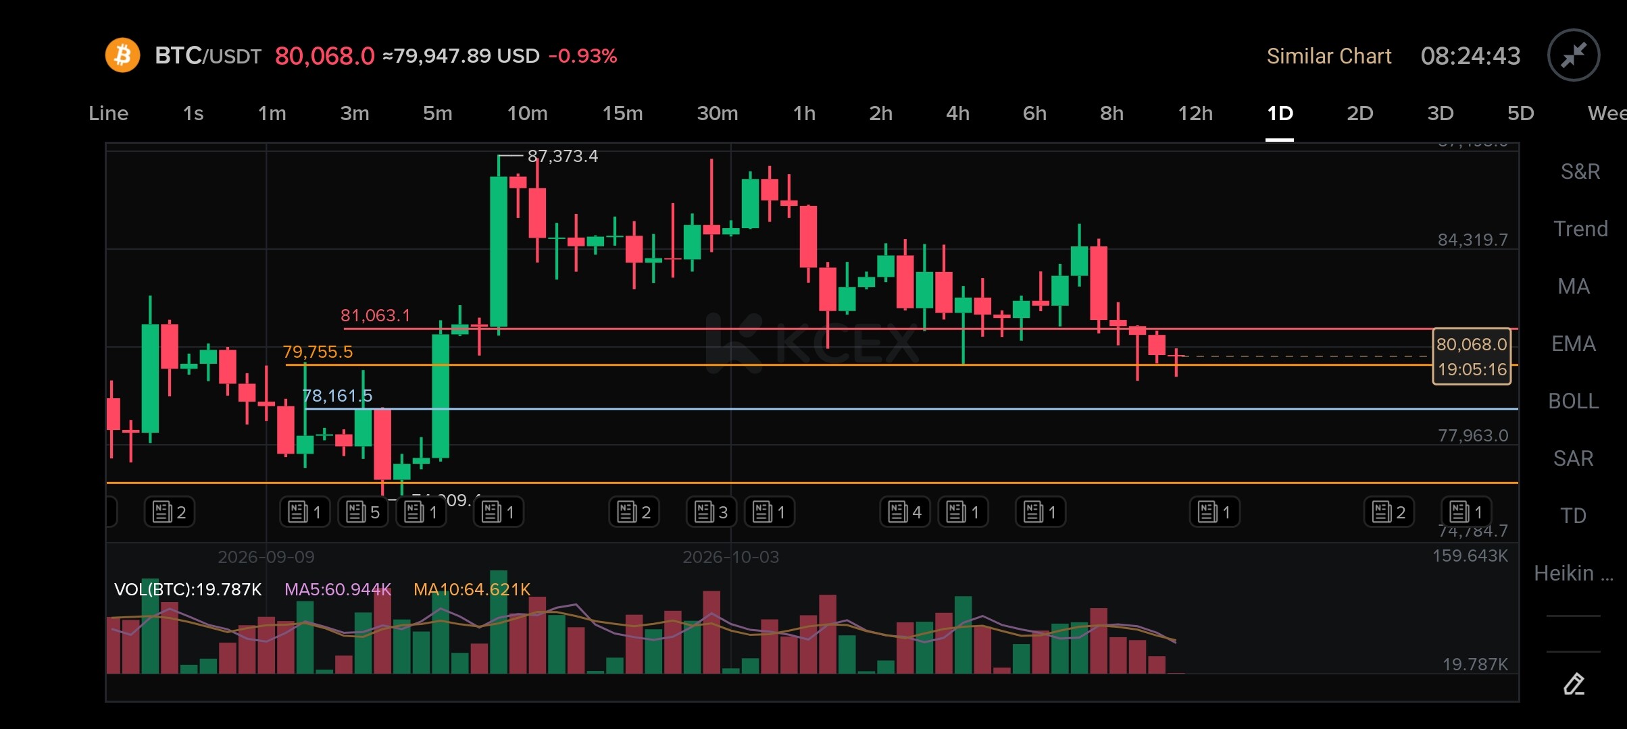Viewport: 1627px width, 729px height.
Task: Switch to the 1s timeframe
Action: 193,113
